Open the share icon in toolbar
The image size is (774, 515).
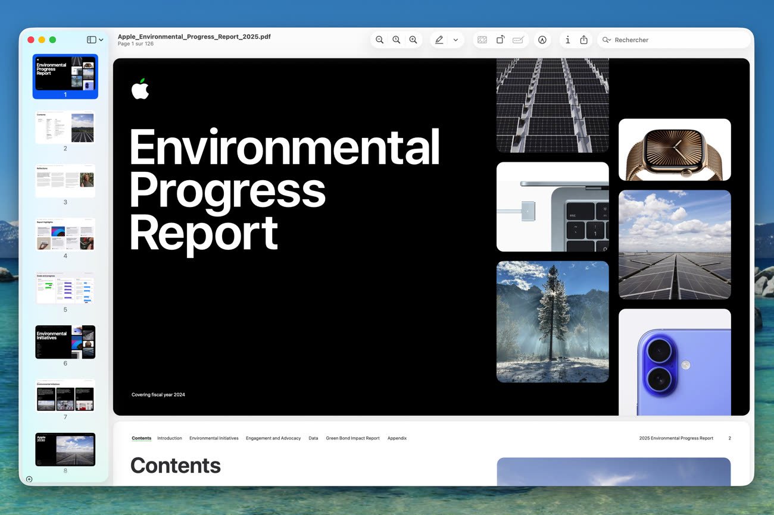tap(583, 40)
